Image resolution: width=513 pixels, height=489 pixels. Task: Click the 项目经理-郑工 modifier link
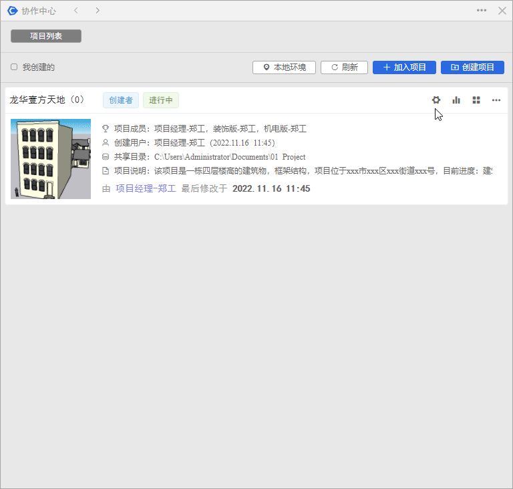146,188
